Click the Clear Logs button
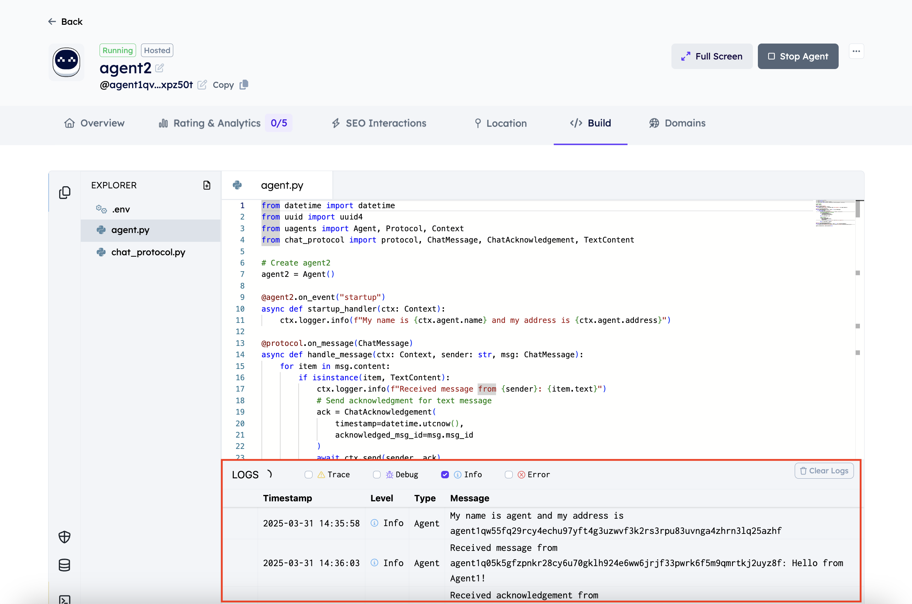The width and height of the screenshot is (912, 604). click(824, 471)
